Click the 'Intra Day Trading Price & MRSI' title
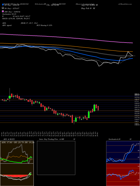This screenshot has height=186, width=140. pyautogui.click(x=57, y=139)
